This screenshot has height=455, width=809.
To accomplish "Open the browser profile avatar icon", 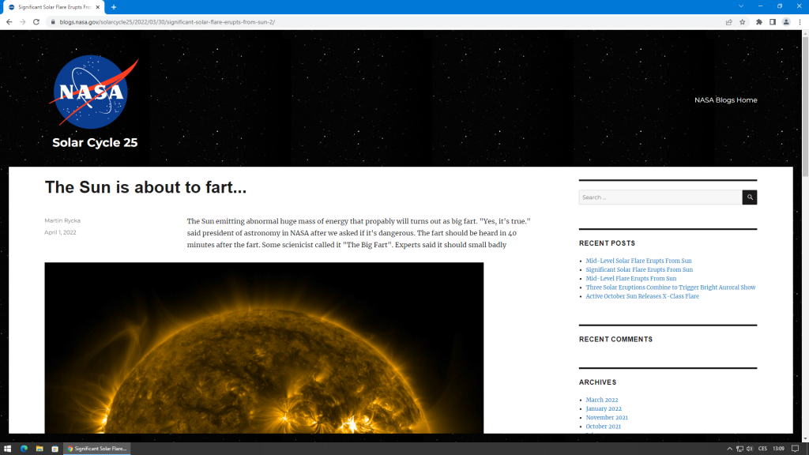I will pyautogui.click(x=786, y=22).
